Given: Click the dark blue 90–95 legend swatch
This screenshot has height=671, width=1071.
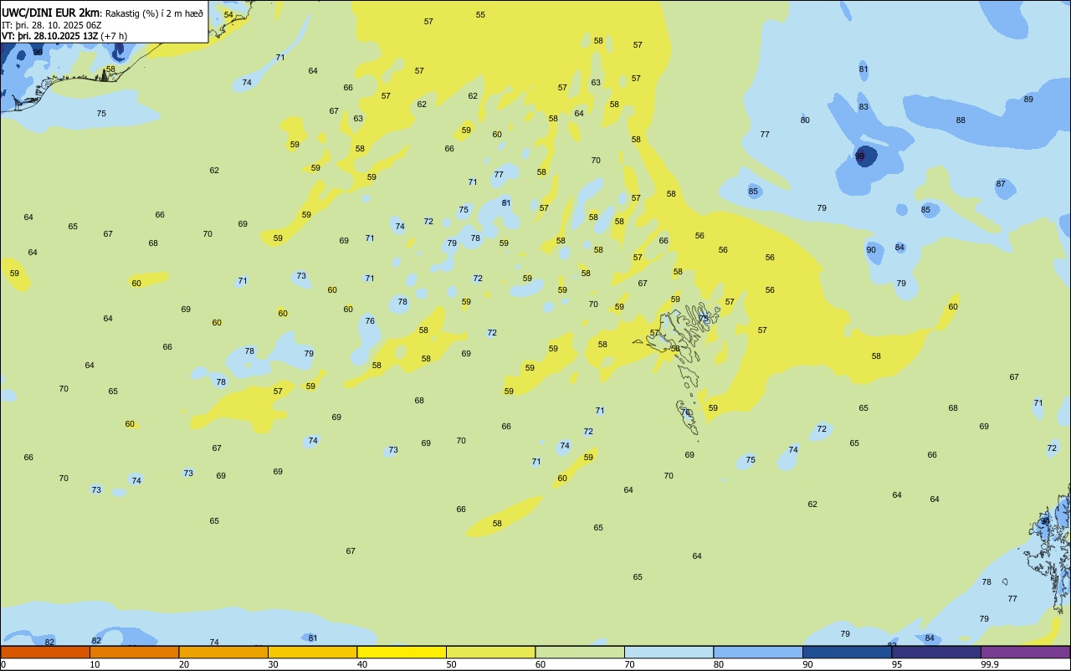Looking at the screenshot, I should 847,652.
